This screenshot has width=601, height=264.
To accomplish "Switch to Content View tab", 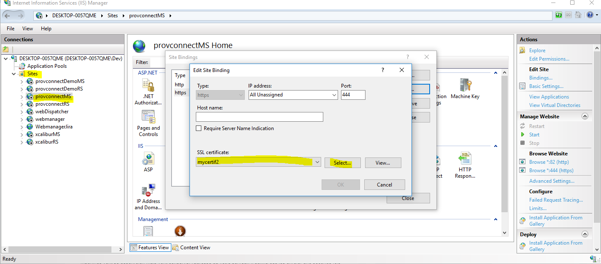I will (x=192, y=248).
